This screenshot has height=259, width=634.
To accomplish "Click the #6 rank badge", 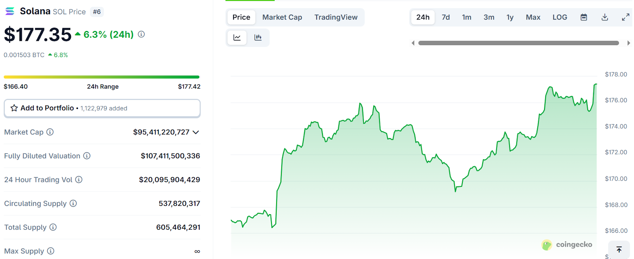I will click(x=97, y=12).
